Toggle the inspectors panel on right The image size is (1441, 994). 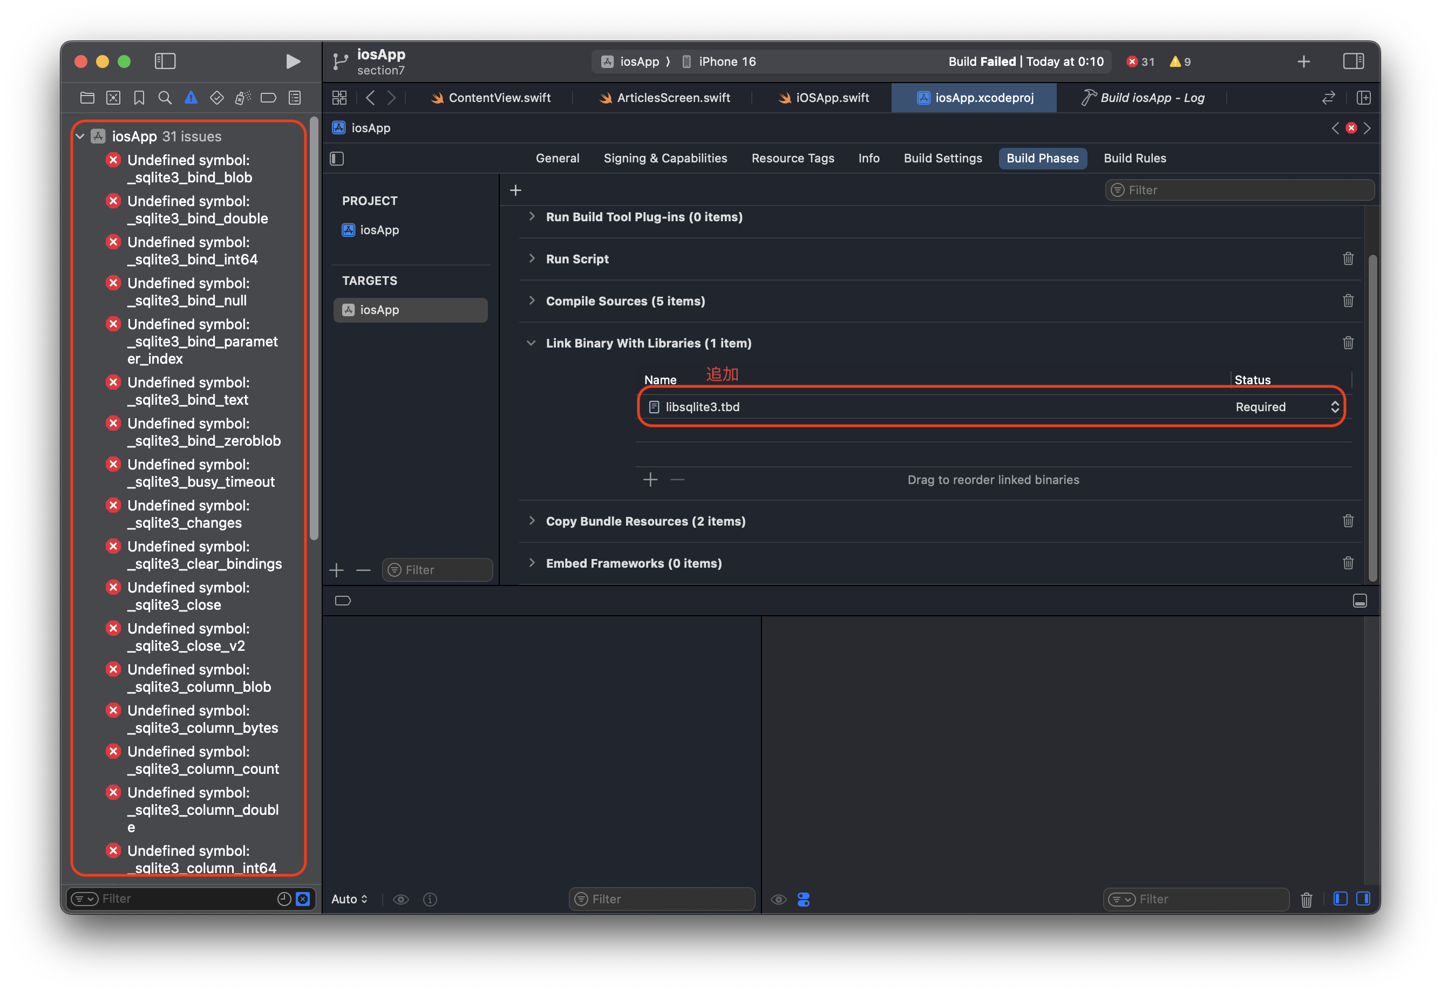pos(1353,61)
